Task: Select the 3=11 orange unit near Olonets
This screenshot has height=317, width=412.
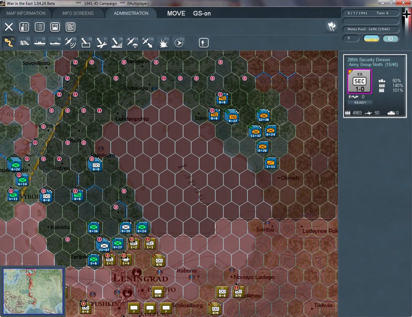Action: (x=270, y=164)
